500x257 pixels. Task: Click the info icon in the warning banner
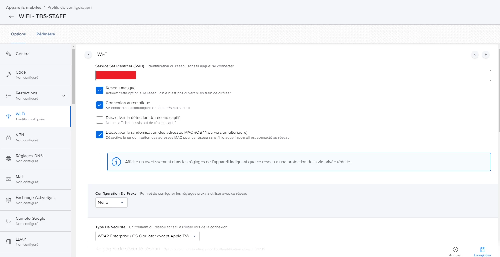(x=116, y=162)
